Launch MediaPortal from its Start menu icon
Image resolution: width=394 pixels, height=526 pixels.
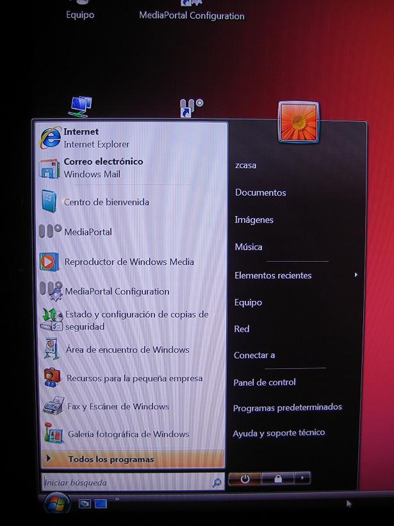pos(50,231)
